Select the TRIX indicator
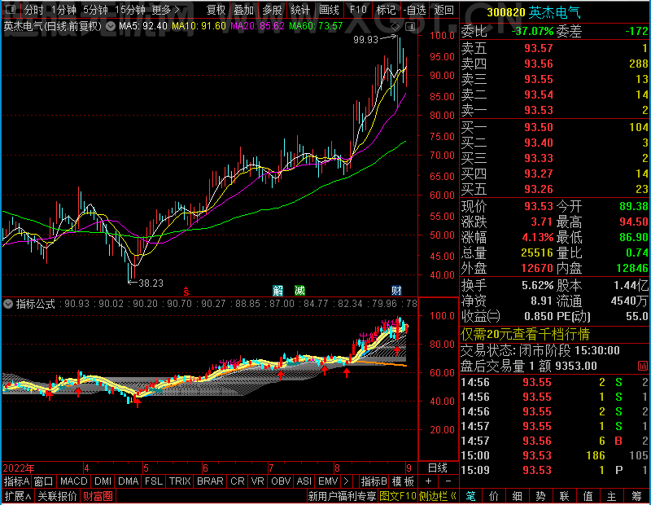Viewport: 651px width, 505px height. (180, 481)
